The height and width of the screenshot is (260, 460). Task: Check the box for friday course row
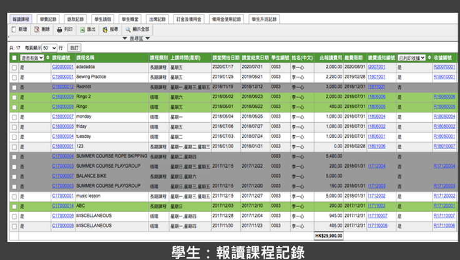(x=14, y=127)
